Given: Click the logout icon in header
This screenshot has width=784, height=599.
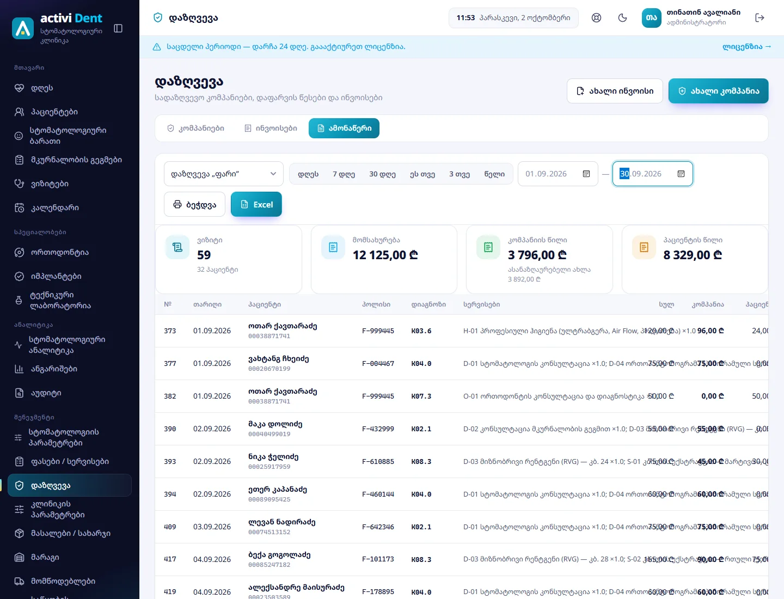Looking at the screenshot, I should point(760,18).
